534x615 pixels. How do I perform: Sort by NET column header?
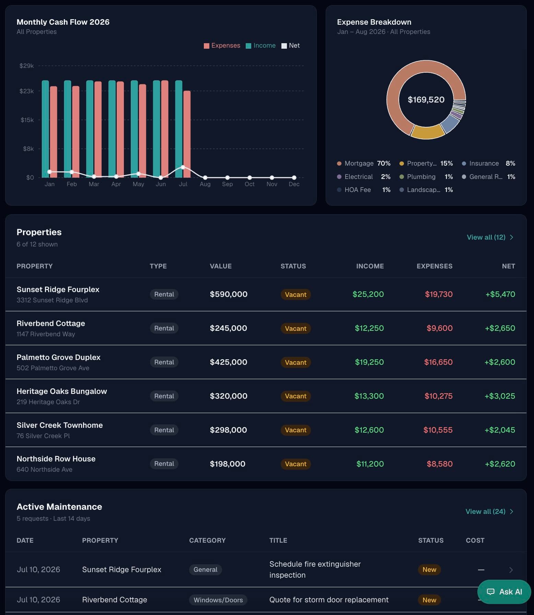click(508, 266)
